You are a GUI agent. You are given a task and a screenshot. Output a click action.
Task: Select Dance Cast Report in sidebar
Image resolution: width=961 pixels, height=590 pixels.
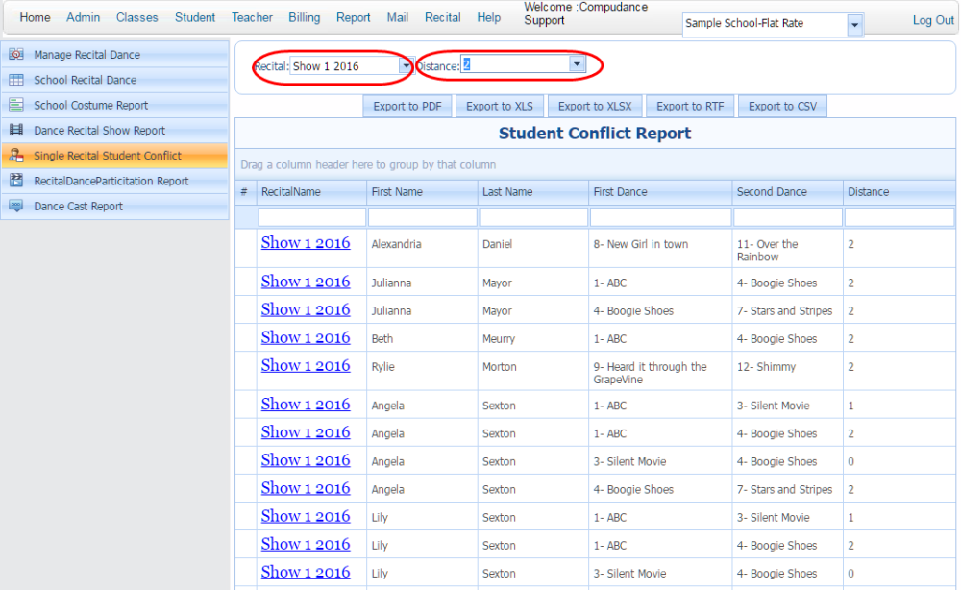coord(115,206)
